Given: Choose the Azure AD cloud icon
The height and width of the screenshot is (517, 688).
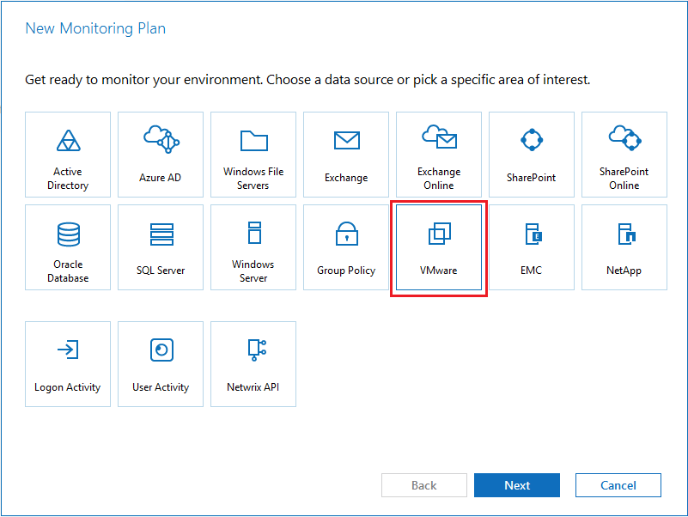Looking at the screenshot, I should (161, 139).
